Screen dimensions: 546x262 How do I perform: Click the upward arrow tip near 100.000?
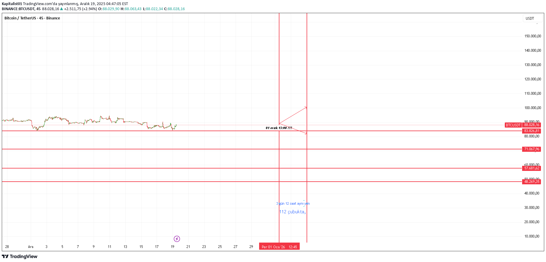[x=306, y=107]
